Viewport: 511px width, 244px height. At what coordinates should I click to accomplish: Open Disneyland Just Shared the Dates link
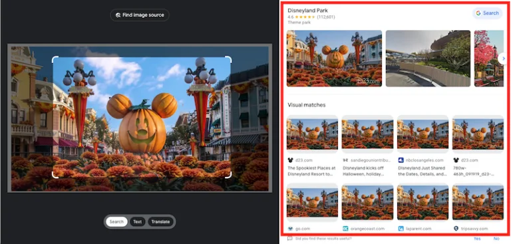click(423, 172)
